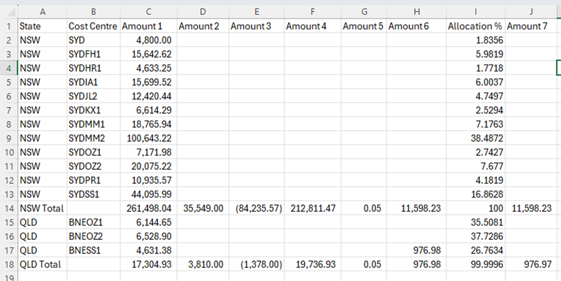Select the value 100,643.22
561x281 pixels.
[148, 138]
